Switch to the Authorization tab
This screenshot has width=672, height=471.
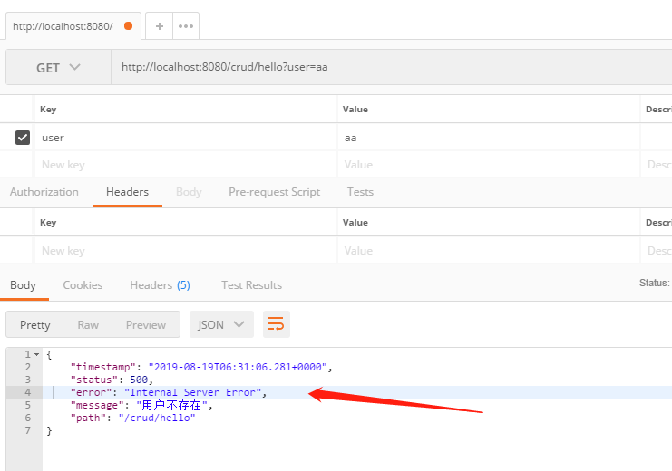click(x=44, y=192)
